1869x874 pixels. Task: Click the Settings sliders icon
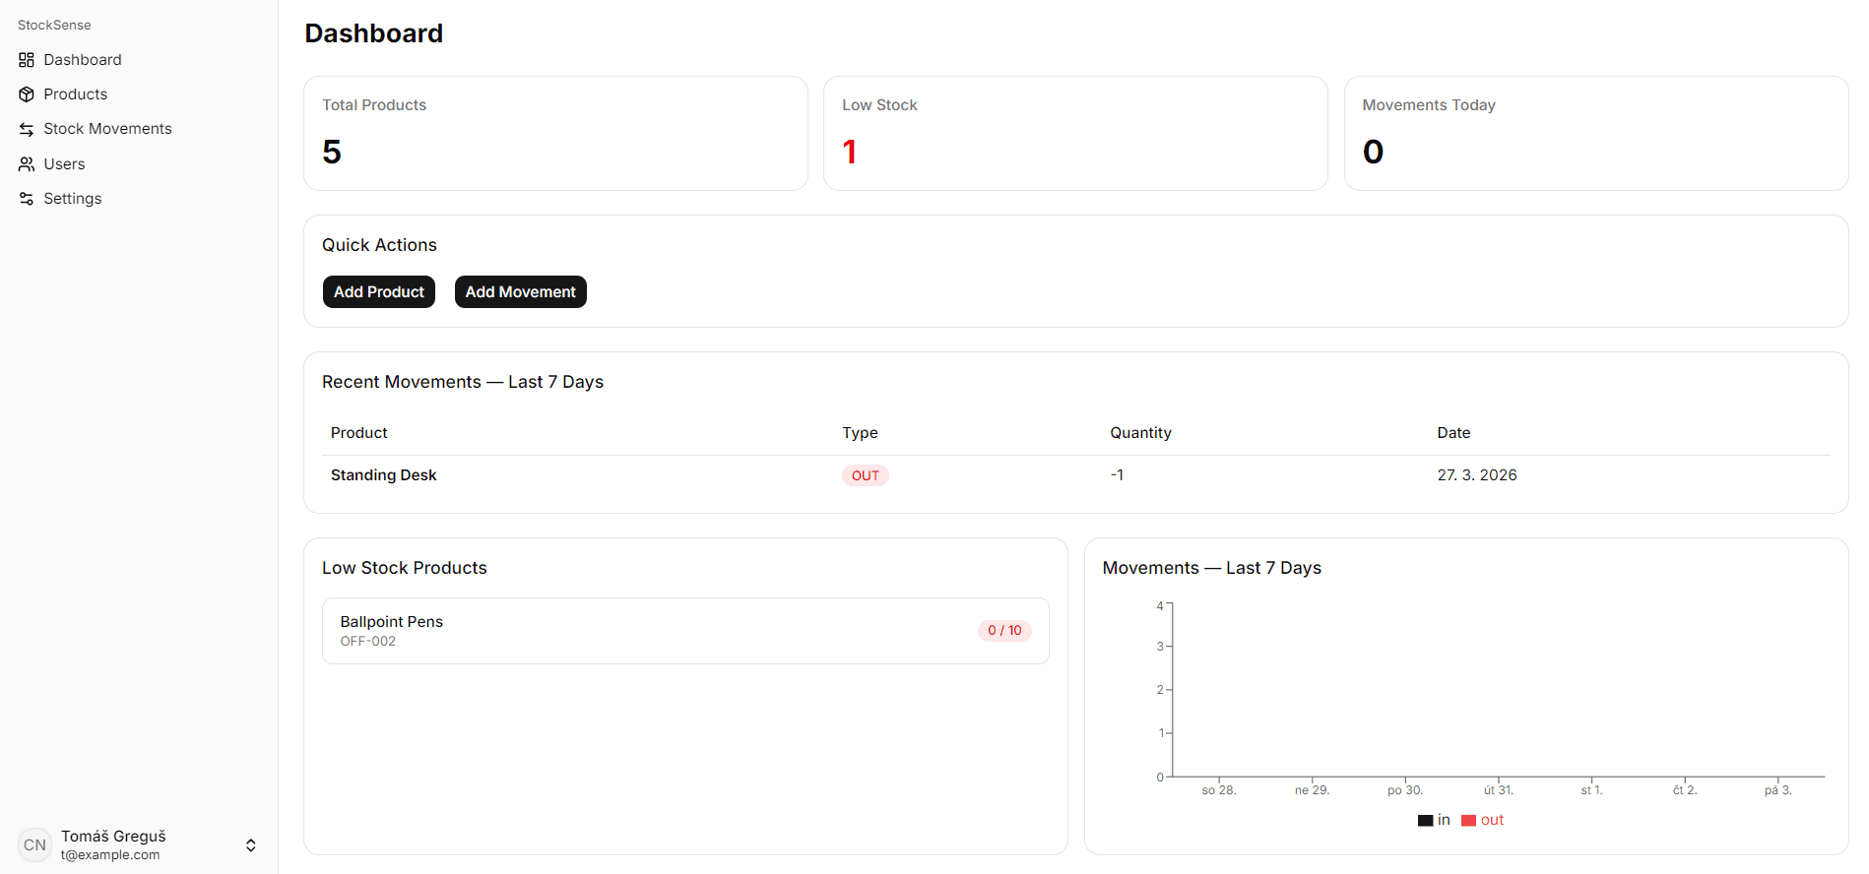coord(27,199)
